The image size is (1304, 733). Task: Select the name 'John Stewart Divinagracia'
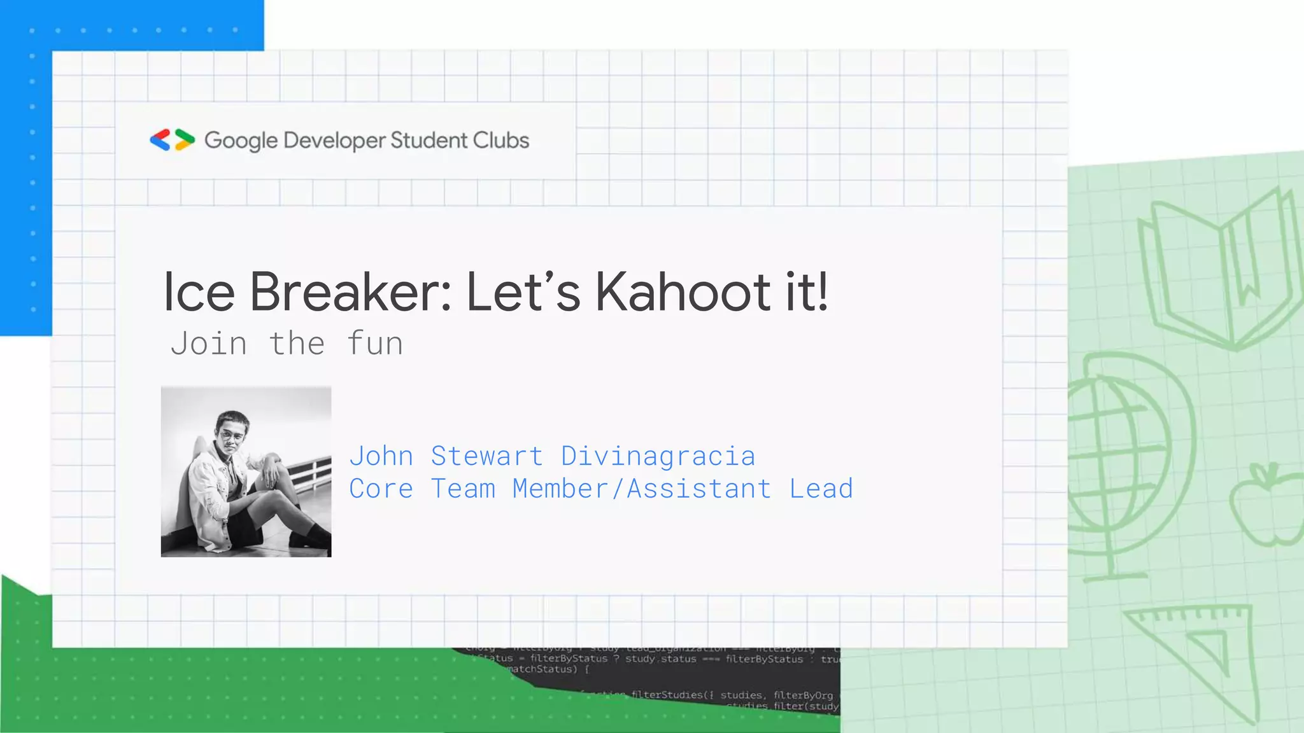coord(552,456)
